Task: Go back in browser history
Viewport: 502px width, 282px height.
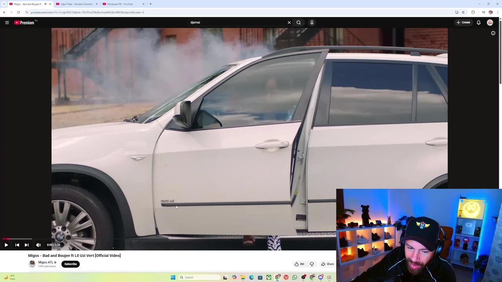Action: click(4, 12)
